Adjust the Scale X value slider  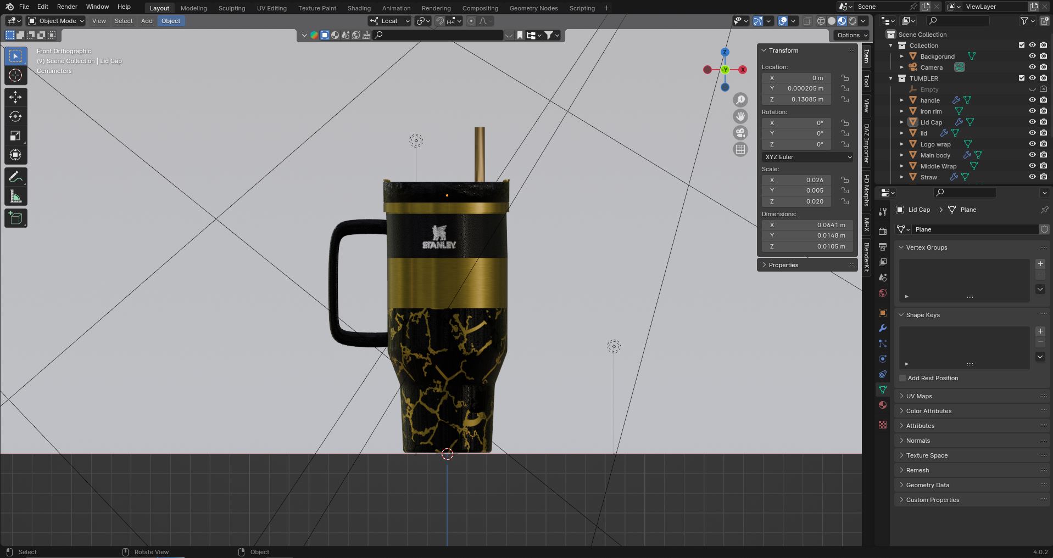(796, 180)
